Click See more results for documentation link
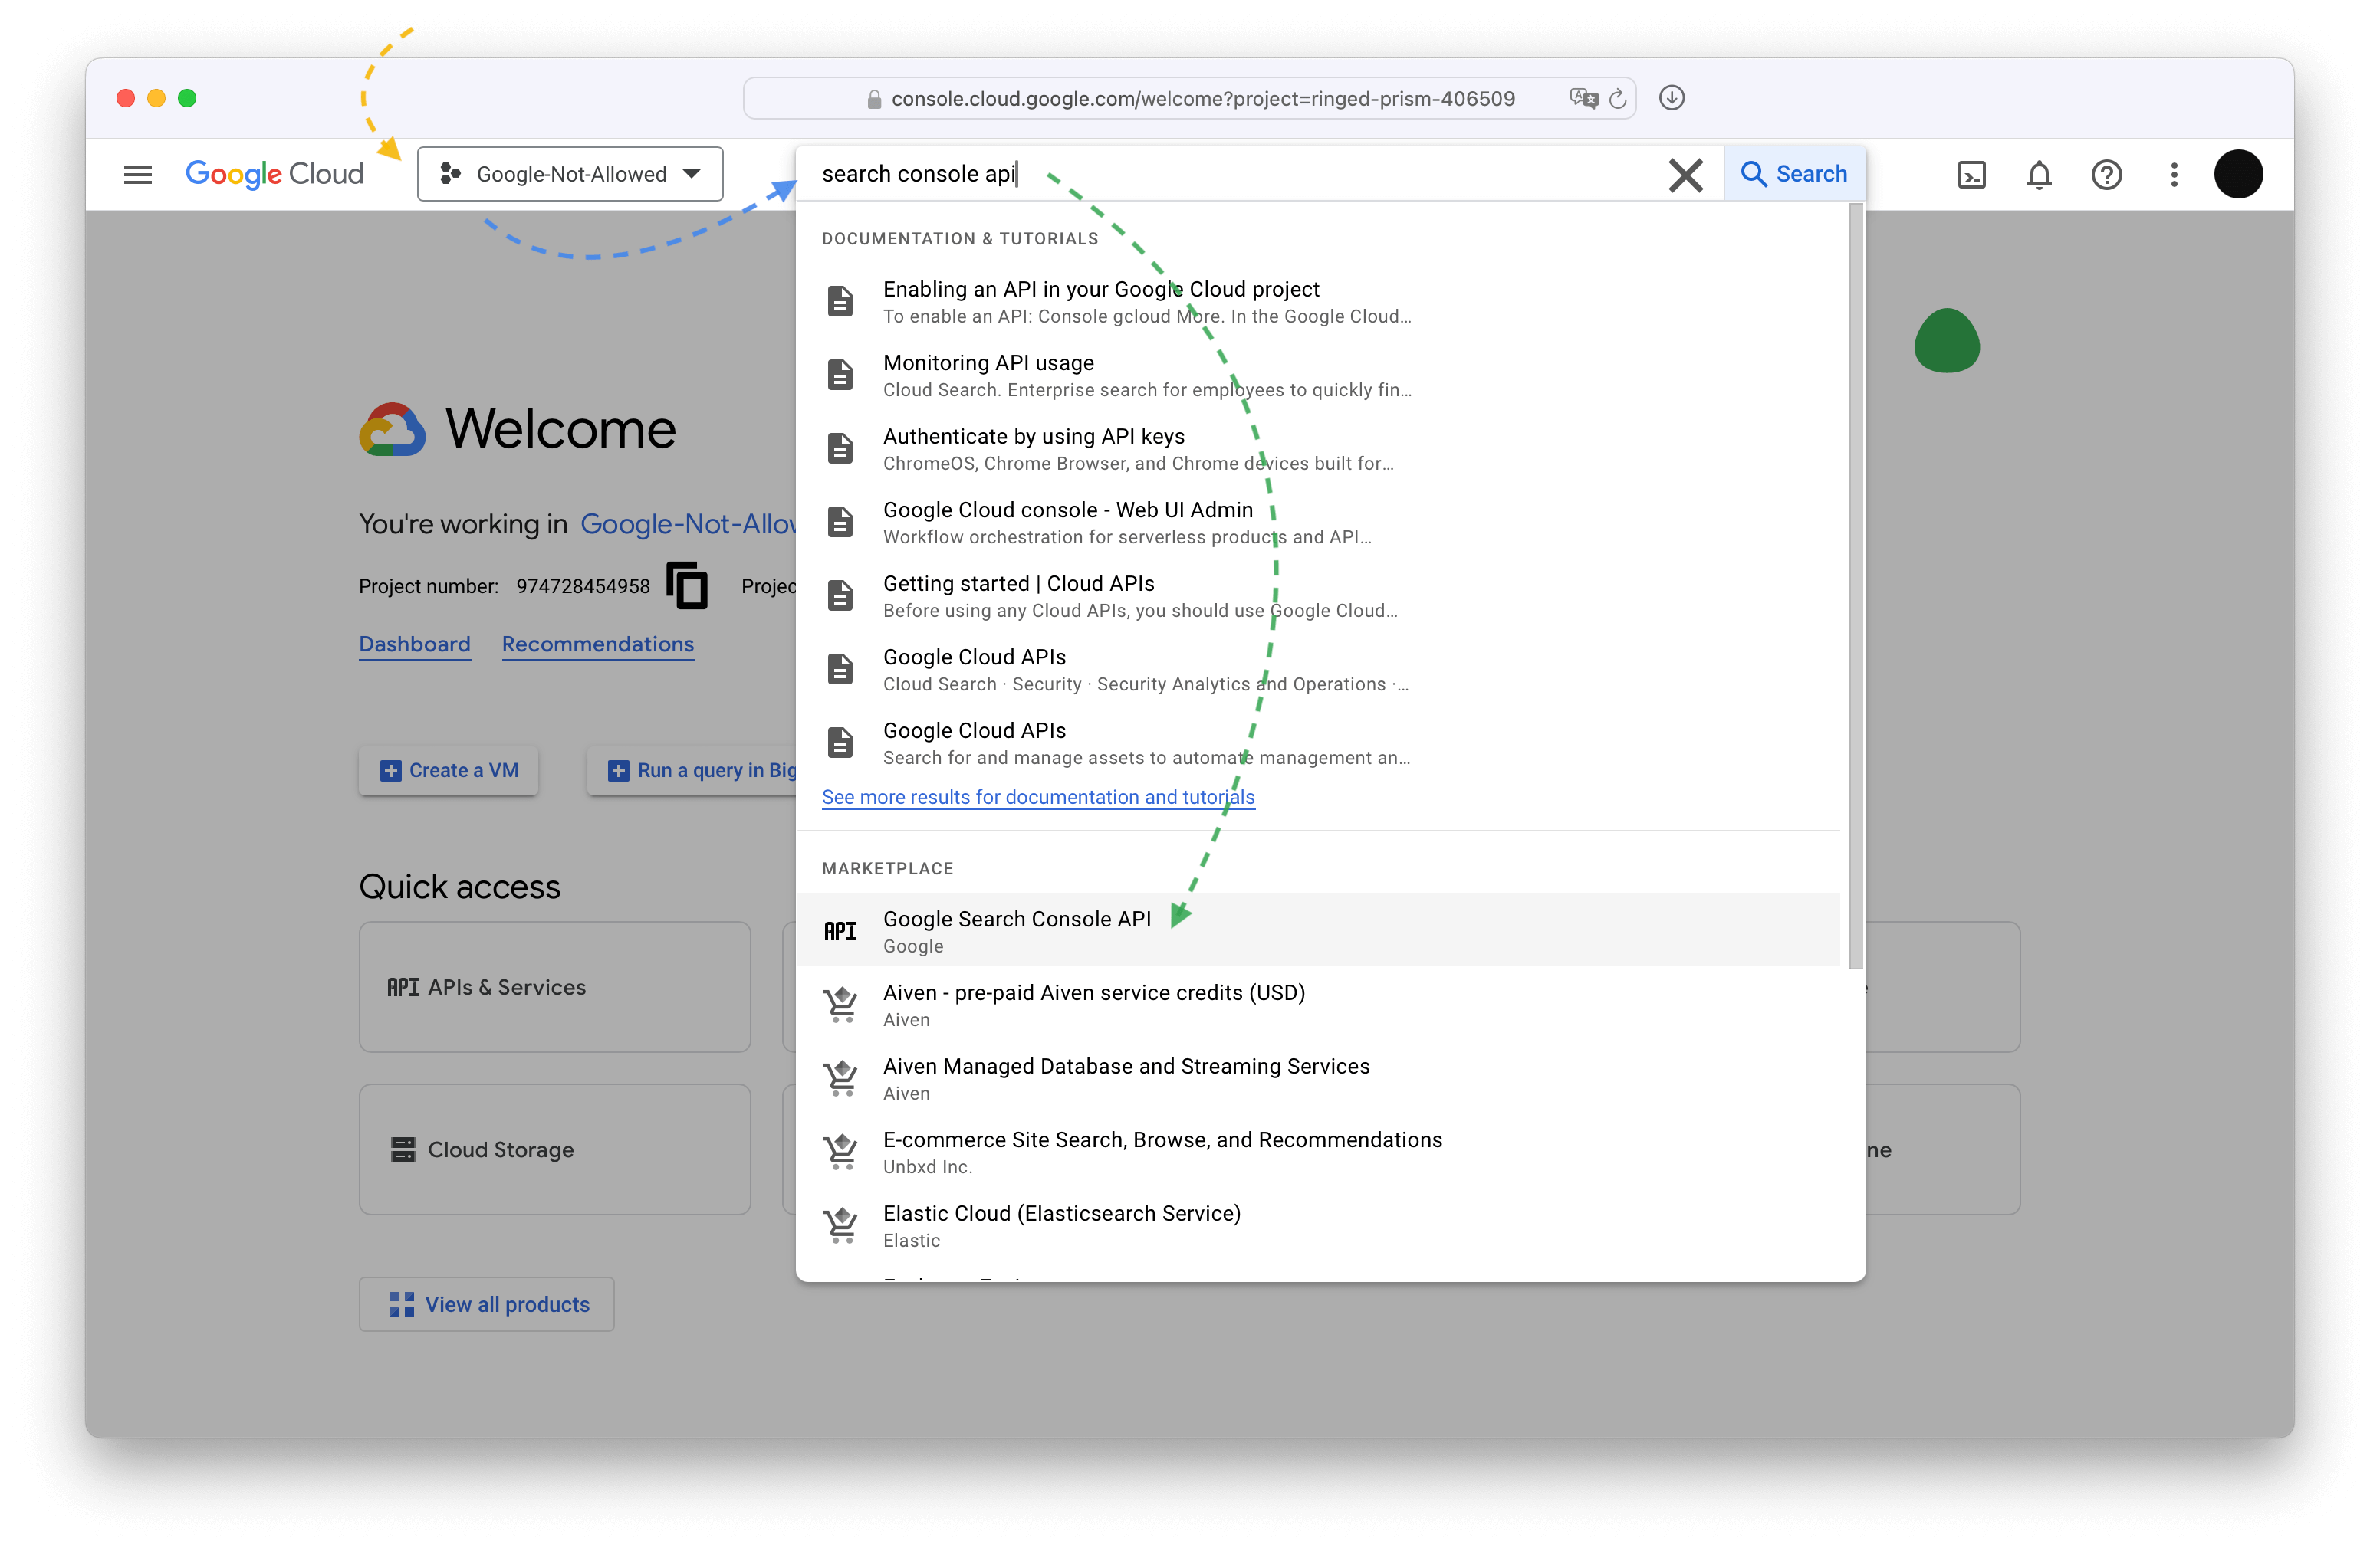Viewport: 2380px width, 1551px height. click(x=1036, y=795)
